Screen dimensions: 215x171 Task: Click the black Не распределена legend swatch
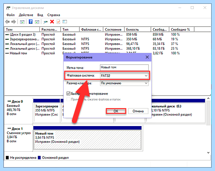[7, 158]
